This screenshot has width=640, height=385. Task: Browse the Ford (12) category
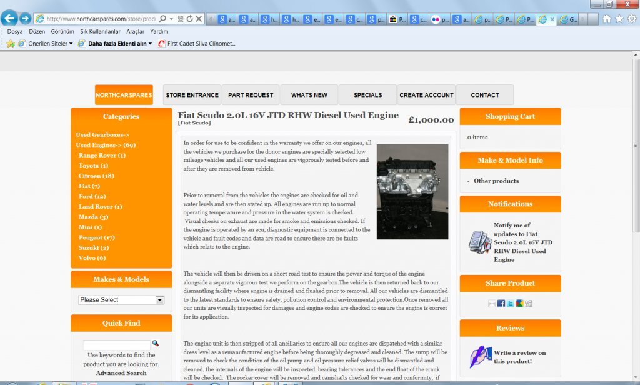point(92,196)
